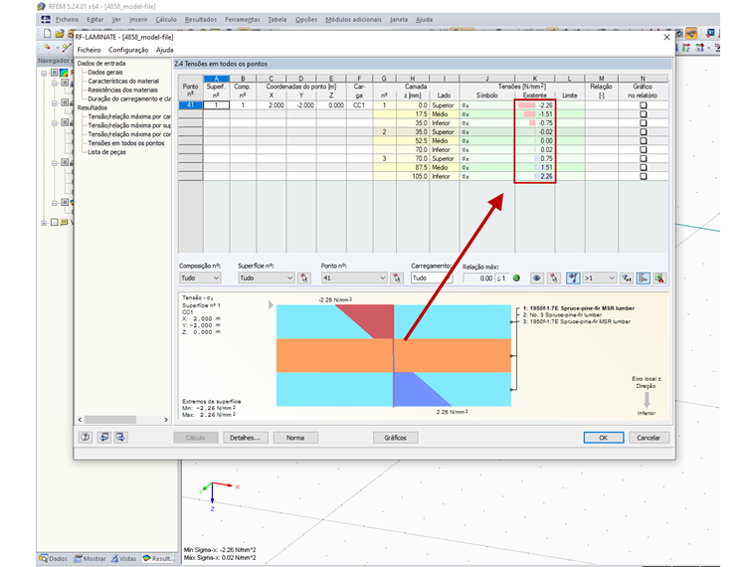
Task: Switch to Vistas navigator tab
Action: tap(124, 558)
